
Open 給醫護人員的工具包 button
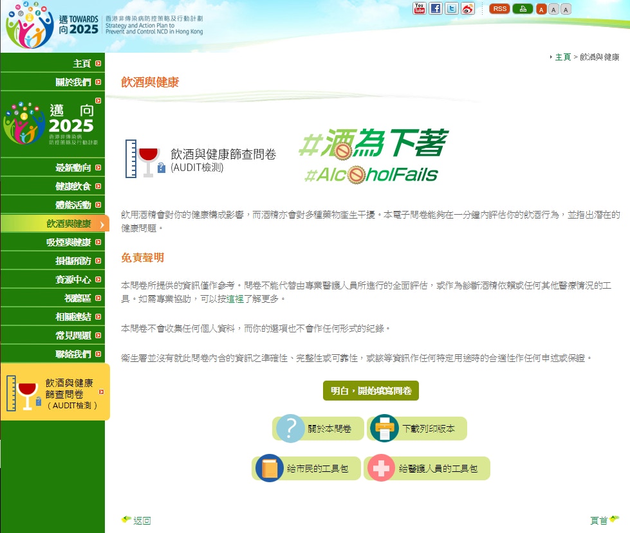(427, 469)
